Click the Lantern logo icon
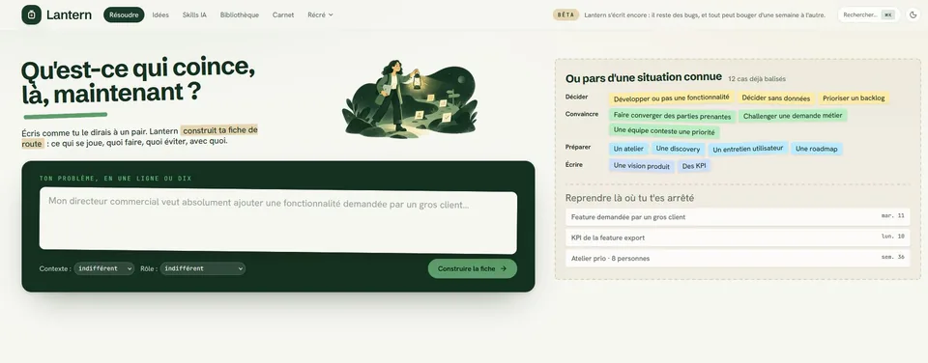Screen dimensions: 928x363 (31, 14)
